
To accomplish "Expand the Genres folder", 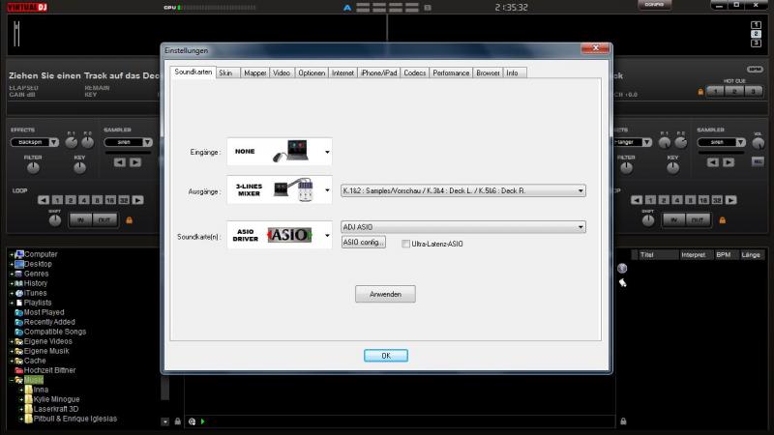I will pyautogui.click(x=12, y=274).
